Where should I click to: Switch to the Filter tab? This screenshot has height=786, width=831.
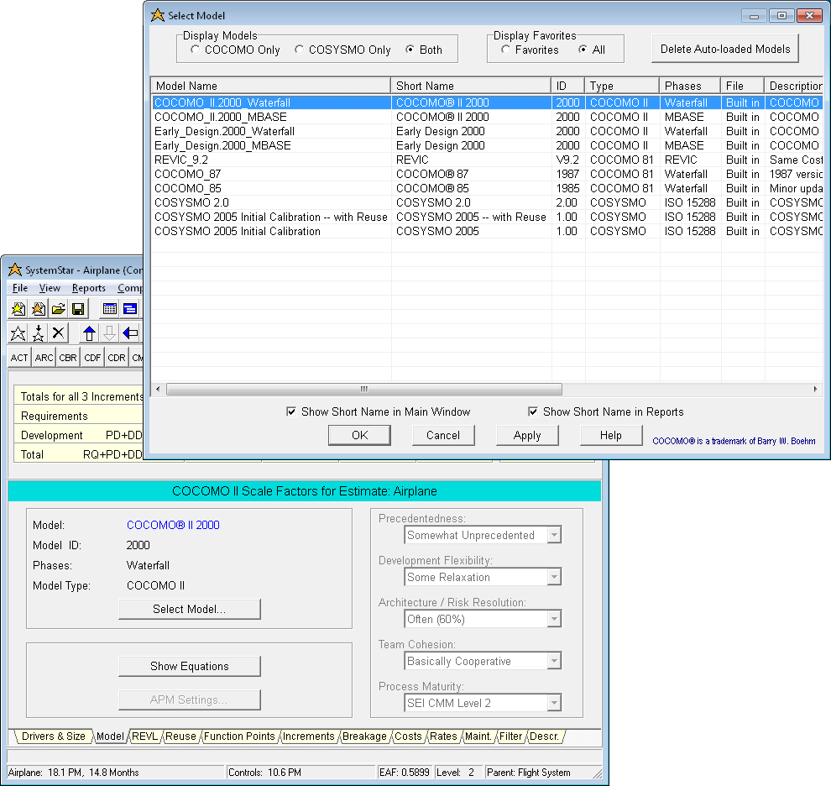coord(511,736)
